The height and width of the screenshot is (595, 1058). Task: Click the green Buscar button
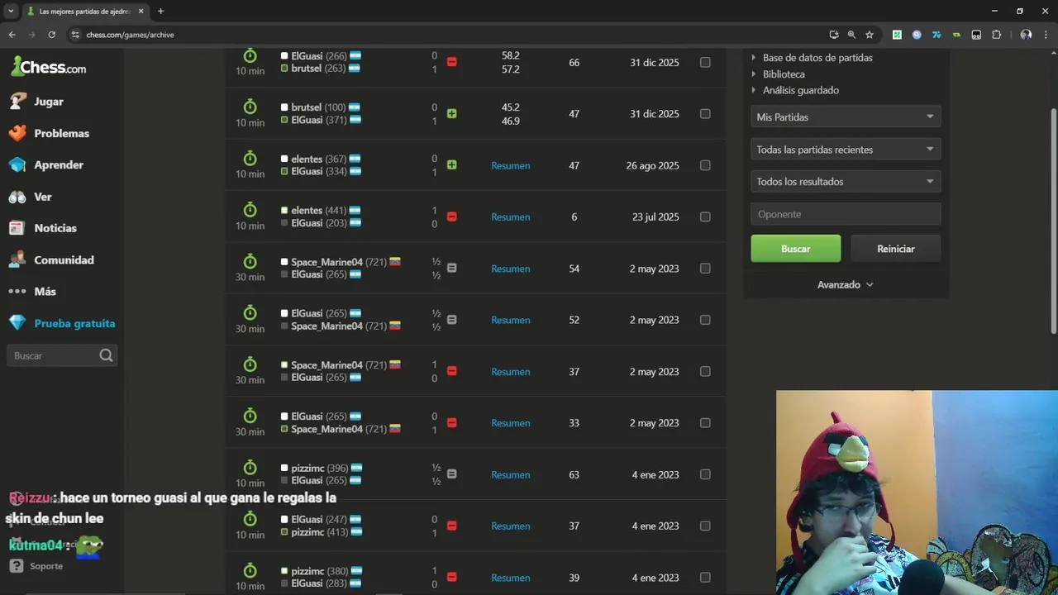[795, 249]
